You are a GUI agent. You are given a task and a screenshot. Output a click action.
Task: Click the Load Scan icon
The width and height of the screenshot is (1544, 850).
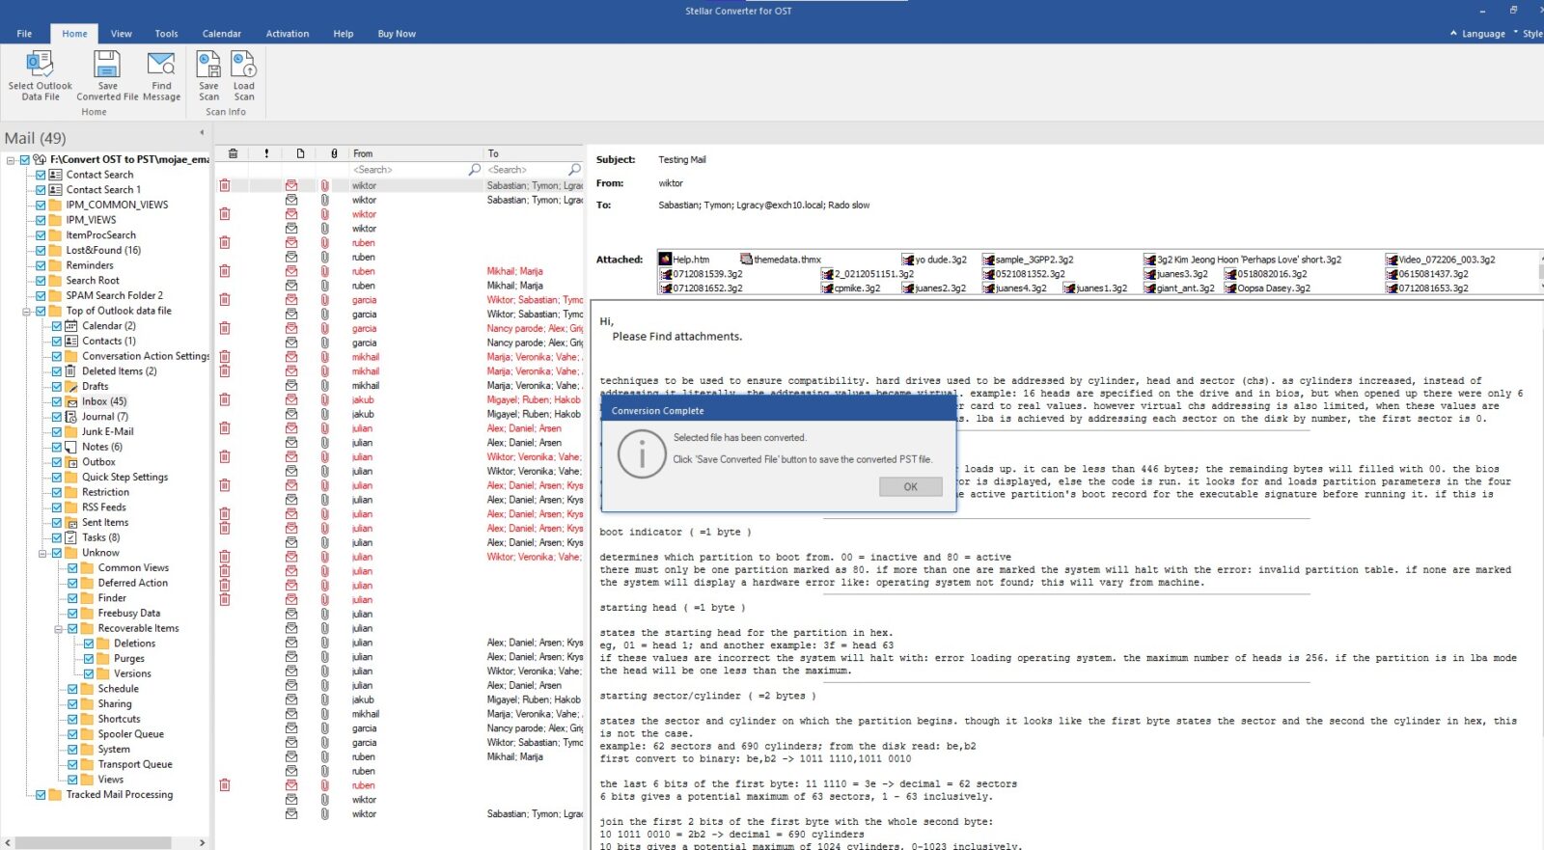pos(244,66)
